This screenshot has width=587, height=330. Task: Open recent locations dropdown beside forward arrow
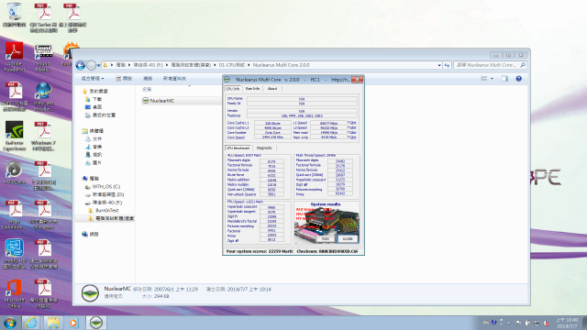[98, 65]
